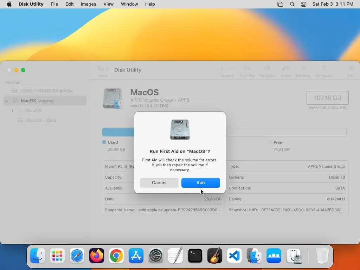Viewport: 360px width, 270px height.
Task: Click the sidebar View toolbar icon
Action: (101, 68)
